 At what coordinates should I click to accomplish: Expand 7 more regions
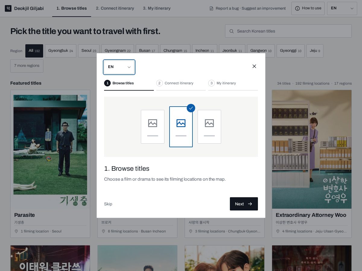click(27, 66)
